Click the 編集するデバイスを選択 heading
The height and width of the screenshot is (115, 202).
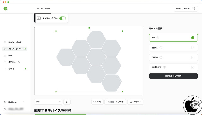pos(53,111)
